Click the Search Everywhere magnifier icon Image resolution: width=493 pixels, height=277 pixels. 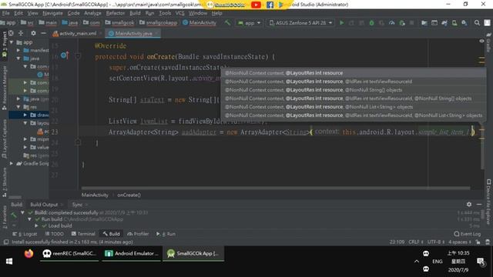pyautogui.click(x=477, y=22)
